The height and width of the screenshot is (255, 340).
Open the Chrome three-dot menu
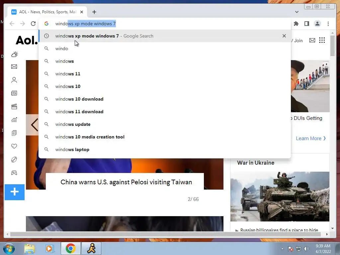[328, 24]
